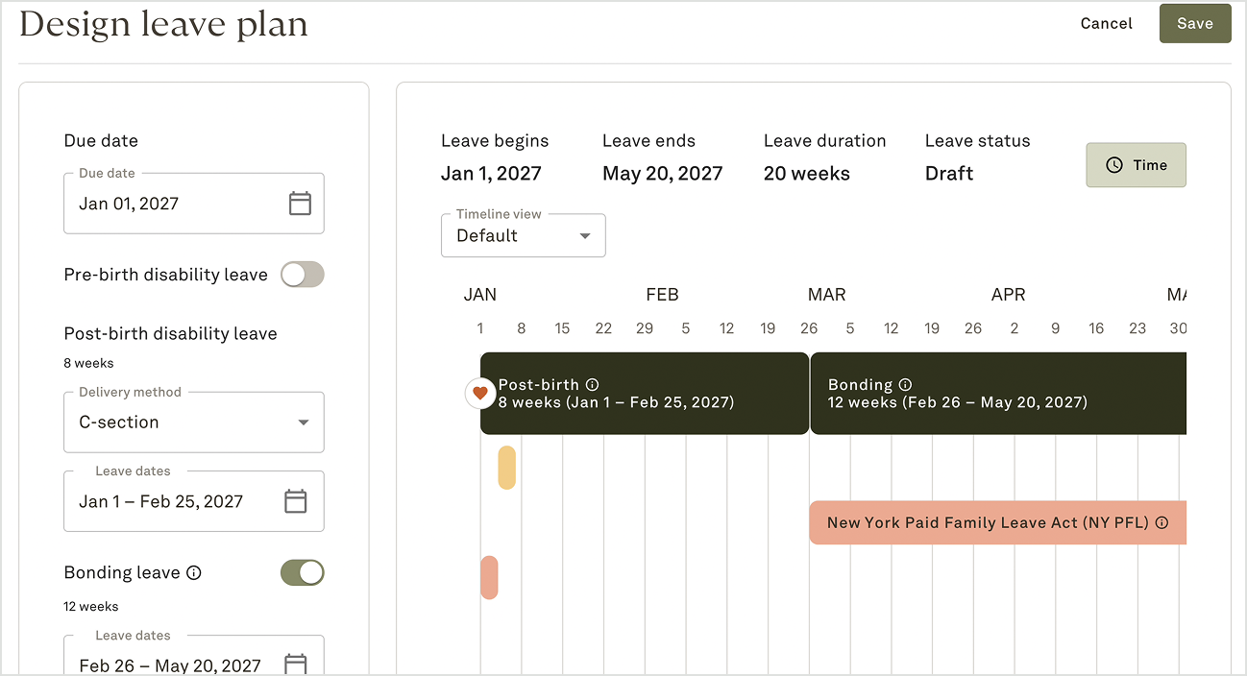Select the Post-birth 8 weeks timeline bar
The height and width of the screenshot is (676, 1247).
[645, 394]
